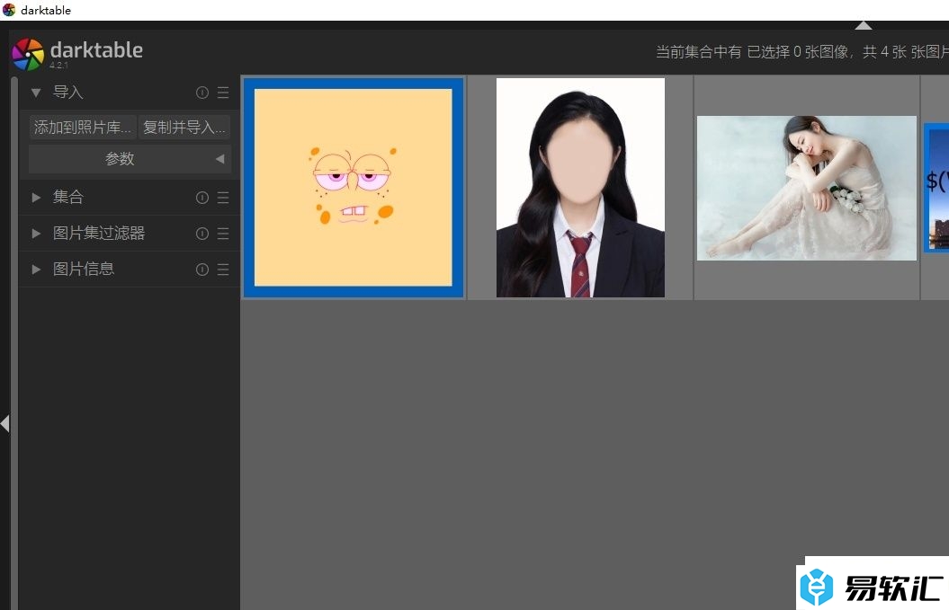
Task: Click 添加到照片库 button
Action: coord(83,127)
